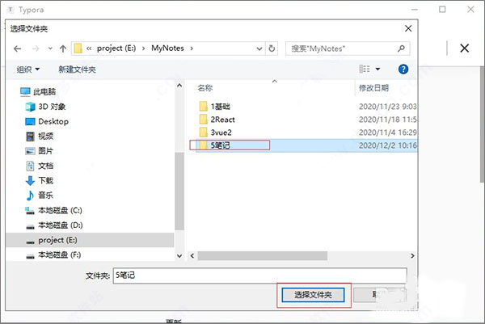Expand the view options dropdown arrow
This screenshot has width=485, height=324.
click(x=377, y=69)
